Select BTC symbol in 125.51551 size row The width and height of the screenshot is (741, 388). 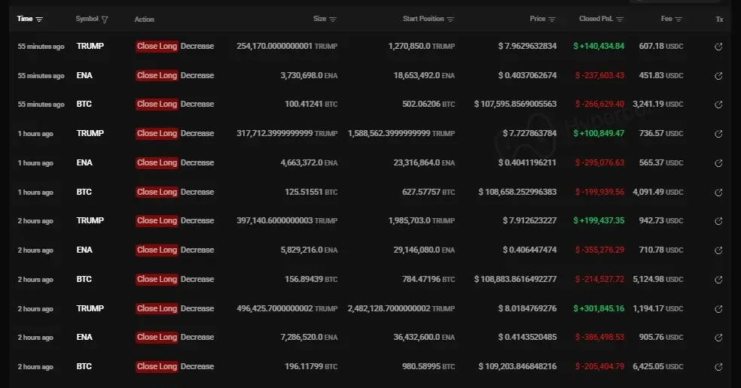pos(84,192)
